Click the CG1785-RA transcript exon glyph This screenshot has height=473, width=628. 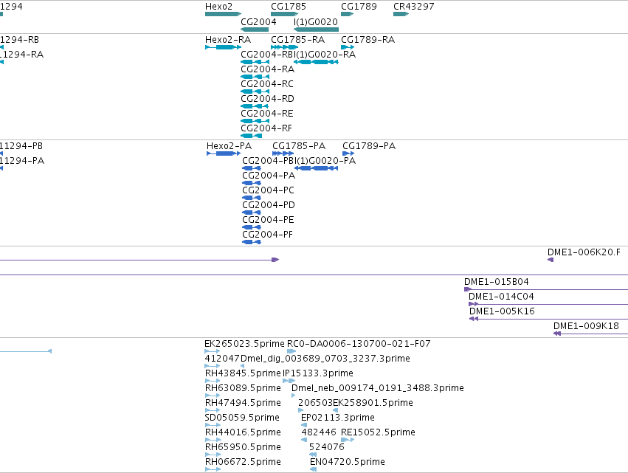tap(284, 47)
